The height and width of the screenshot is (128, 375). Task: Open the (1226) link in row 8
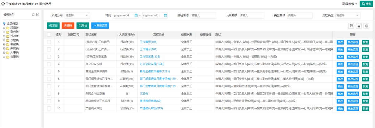coord(144,94)
